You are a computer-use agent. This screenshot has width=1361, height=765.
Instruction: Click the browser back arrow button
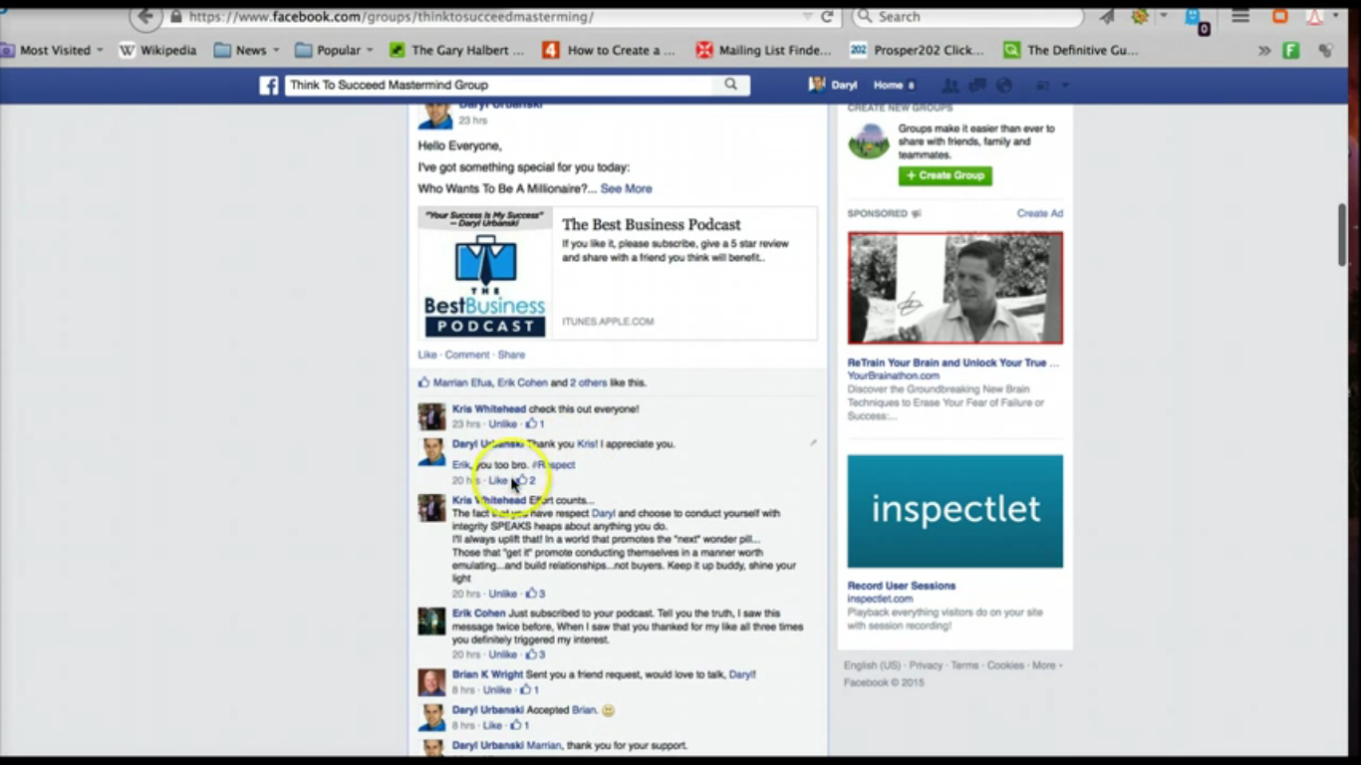pos(145,16)
